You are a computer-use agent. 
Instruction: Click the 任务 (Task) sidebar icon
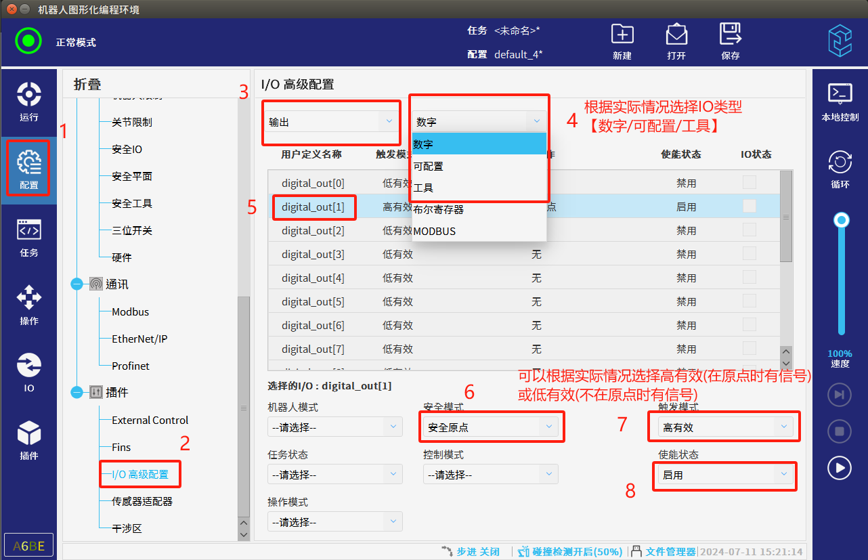(x=29, y=237)
